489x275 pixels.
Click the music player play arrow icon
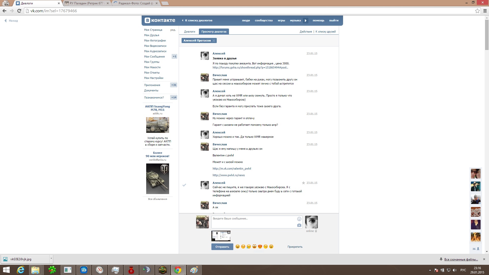click(x=306, y=21)
